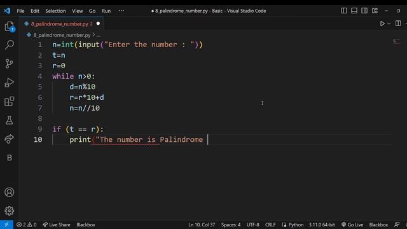407x229 pixels.
Task: Click Ln 10, Col 37 to go to a line
Action: tap(202, 225)
